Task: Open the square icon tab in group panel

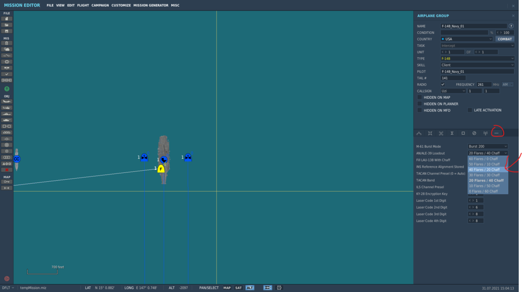Action: [x=463, y=133]
